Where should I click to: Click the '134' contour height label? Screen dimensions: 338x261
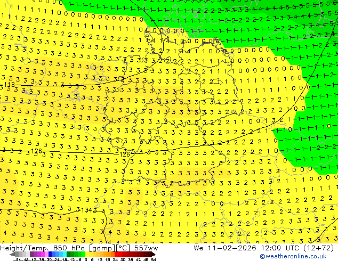[x=87, y=210]
